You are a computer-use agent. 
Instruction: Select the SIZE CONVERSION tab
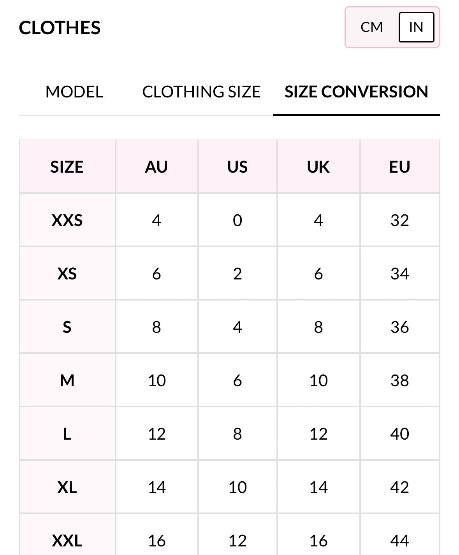356,92
